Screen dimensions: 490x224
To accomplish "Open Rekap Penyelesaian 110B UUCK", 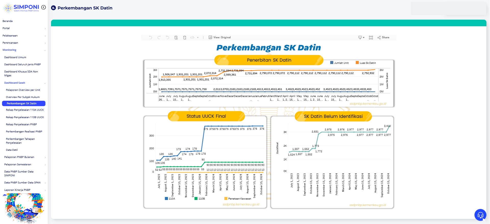I will (25, 117).
